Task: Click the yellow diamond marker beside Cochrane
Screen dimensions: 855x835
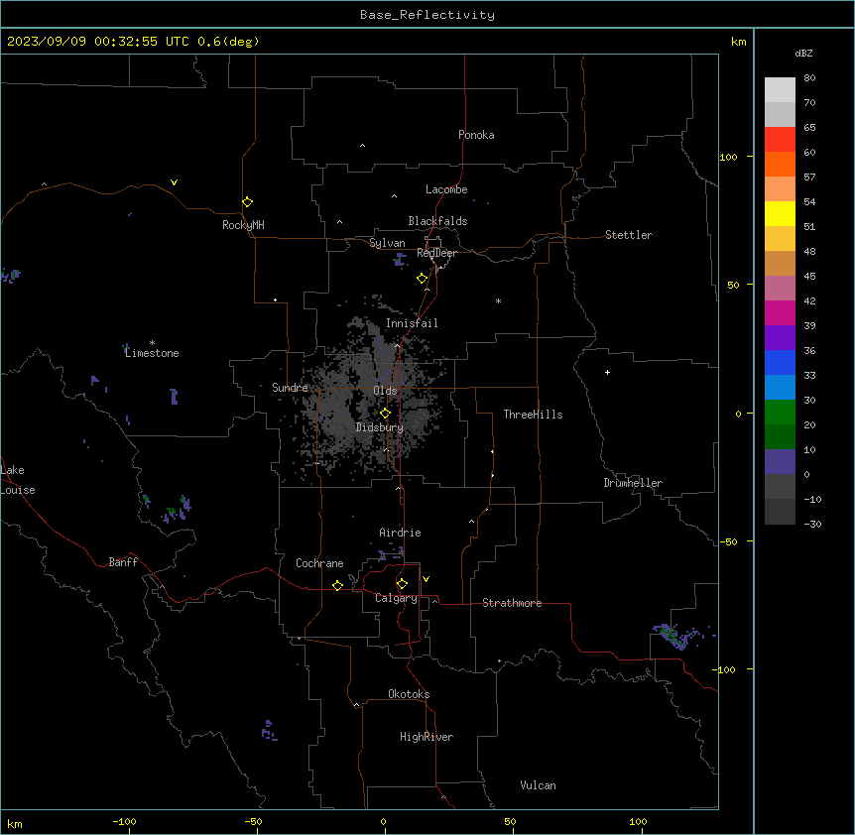Action: (337, 585)
